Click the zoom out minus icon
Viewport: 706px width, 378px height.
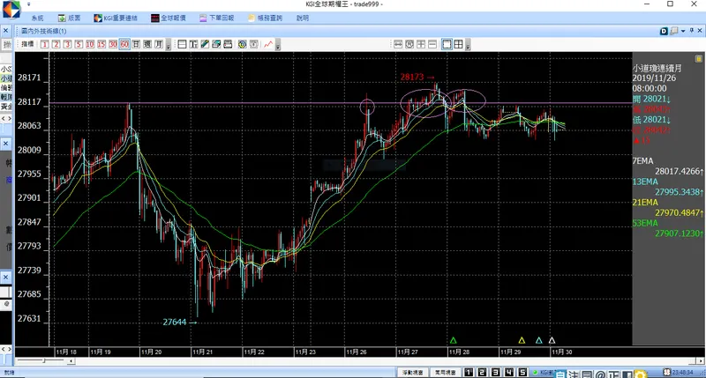coord(432,44)
